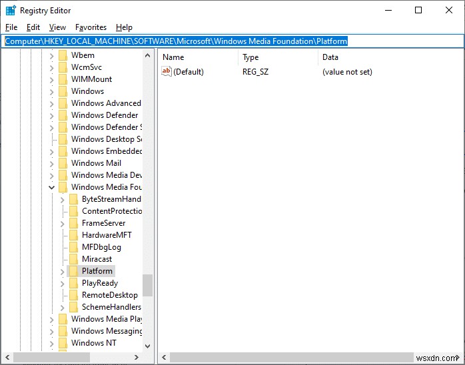
Task: Open the Help menu
Action: (x=124, y=27)
